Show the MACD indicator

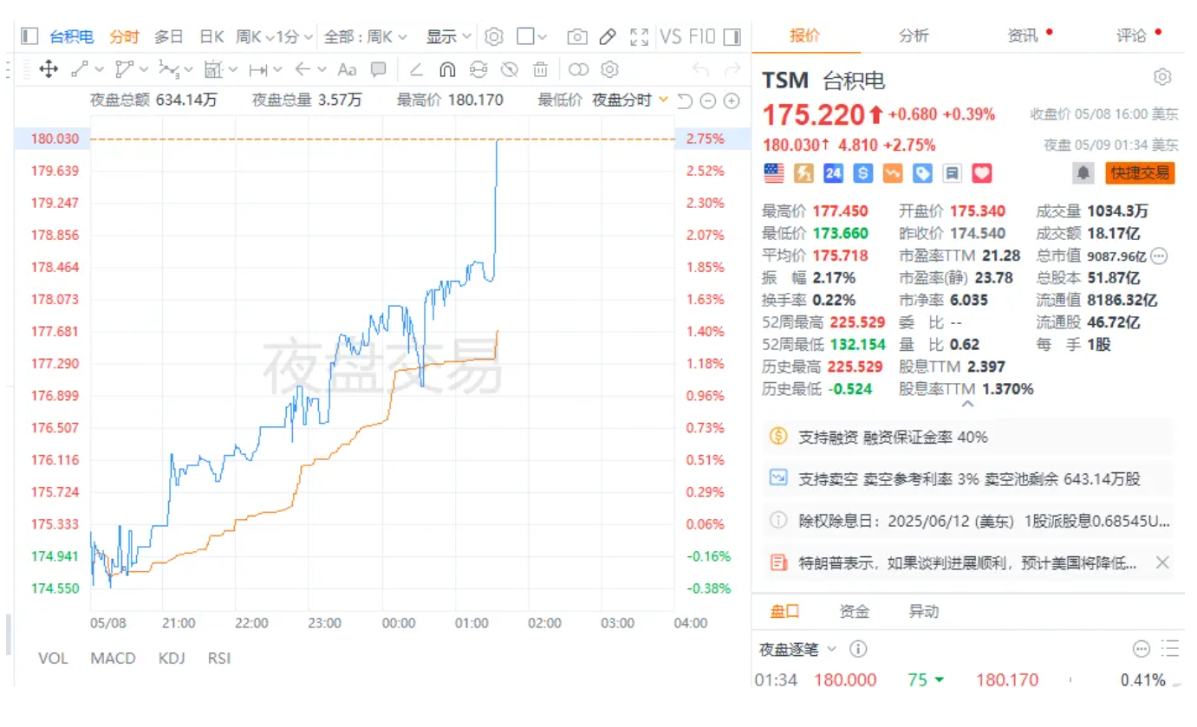click(113, 659)
